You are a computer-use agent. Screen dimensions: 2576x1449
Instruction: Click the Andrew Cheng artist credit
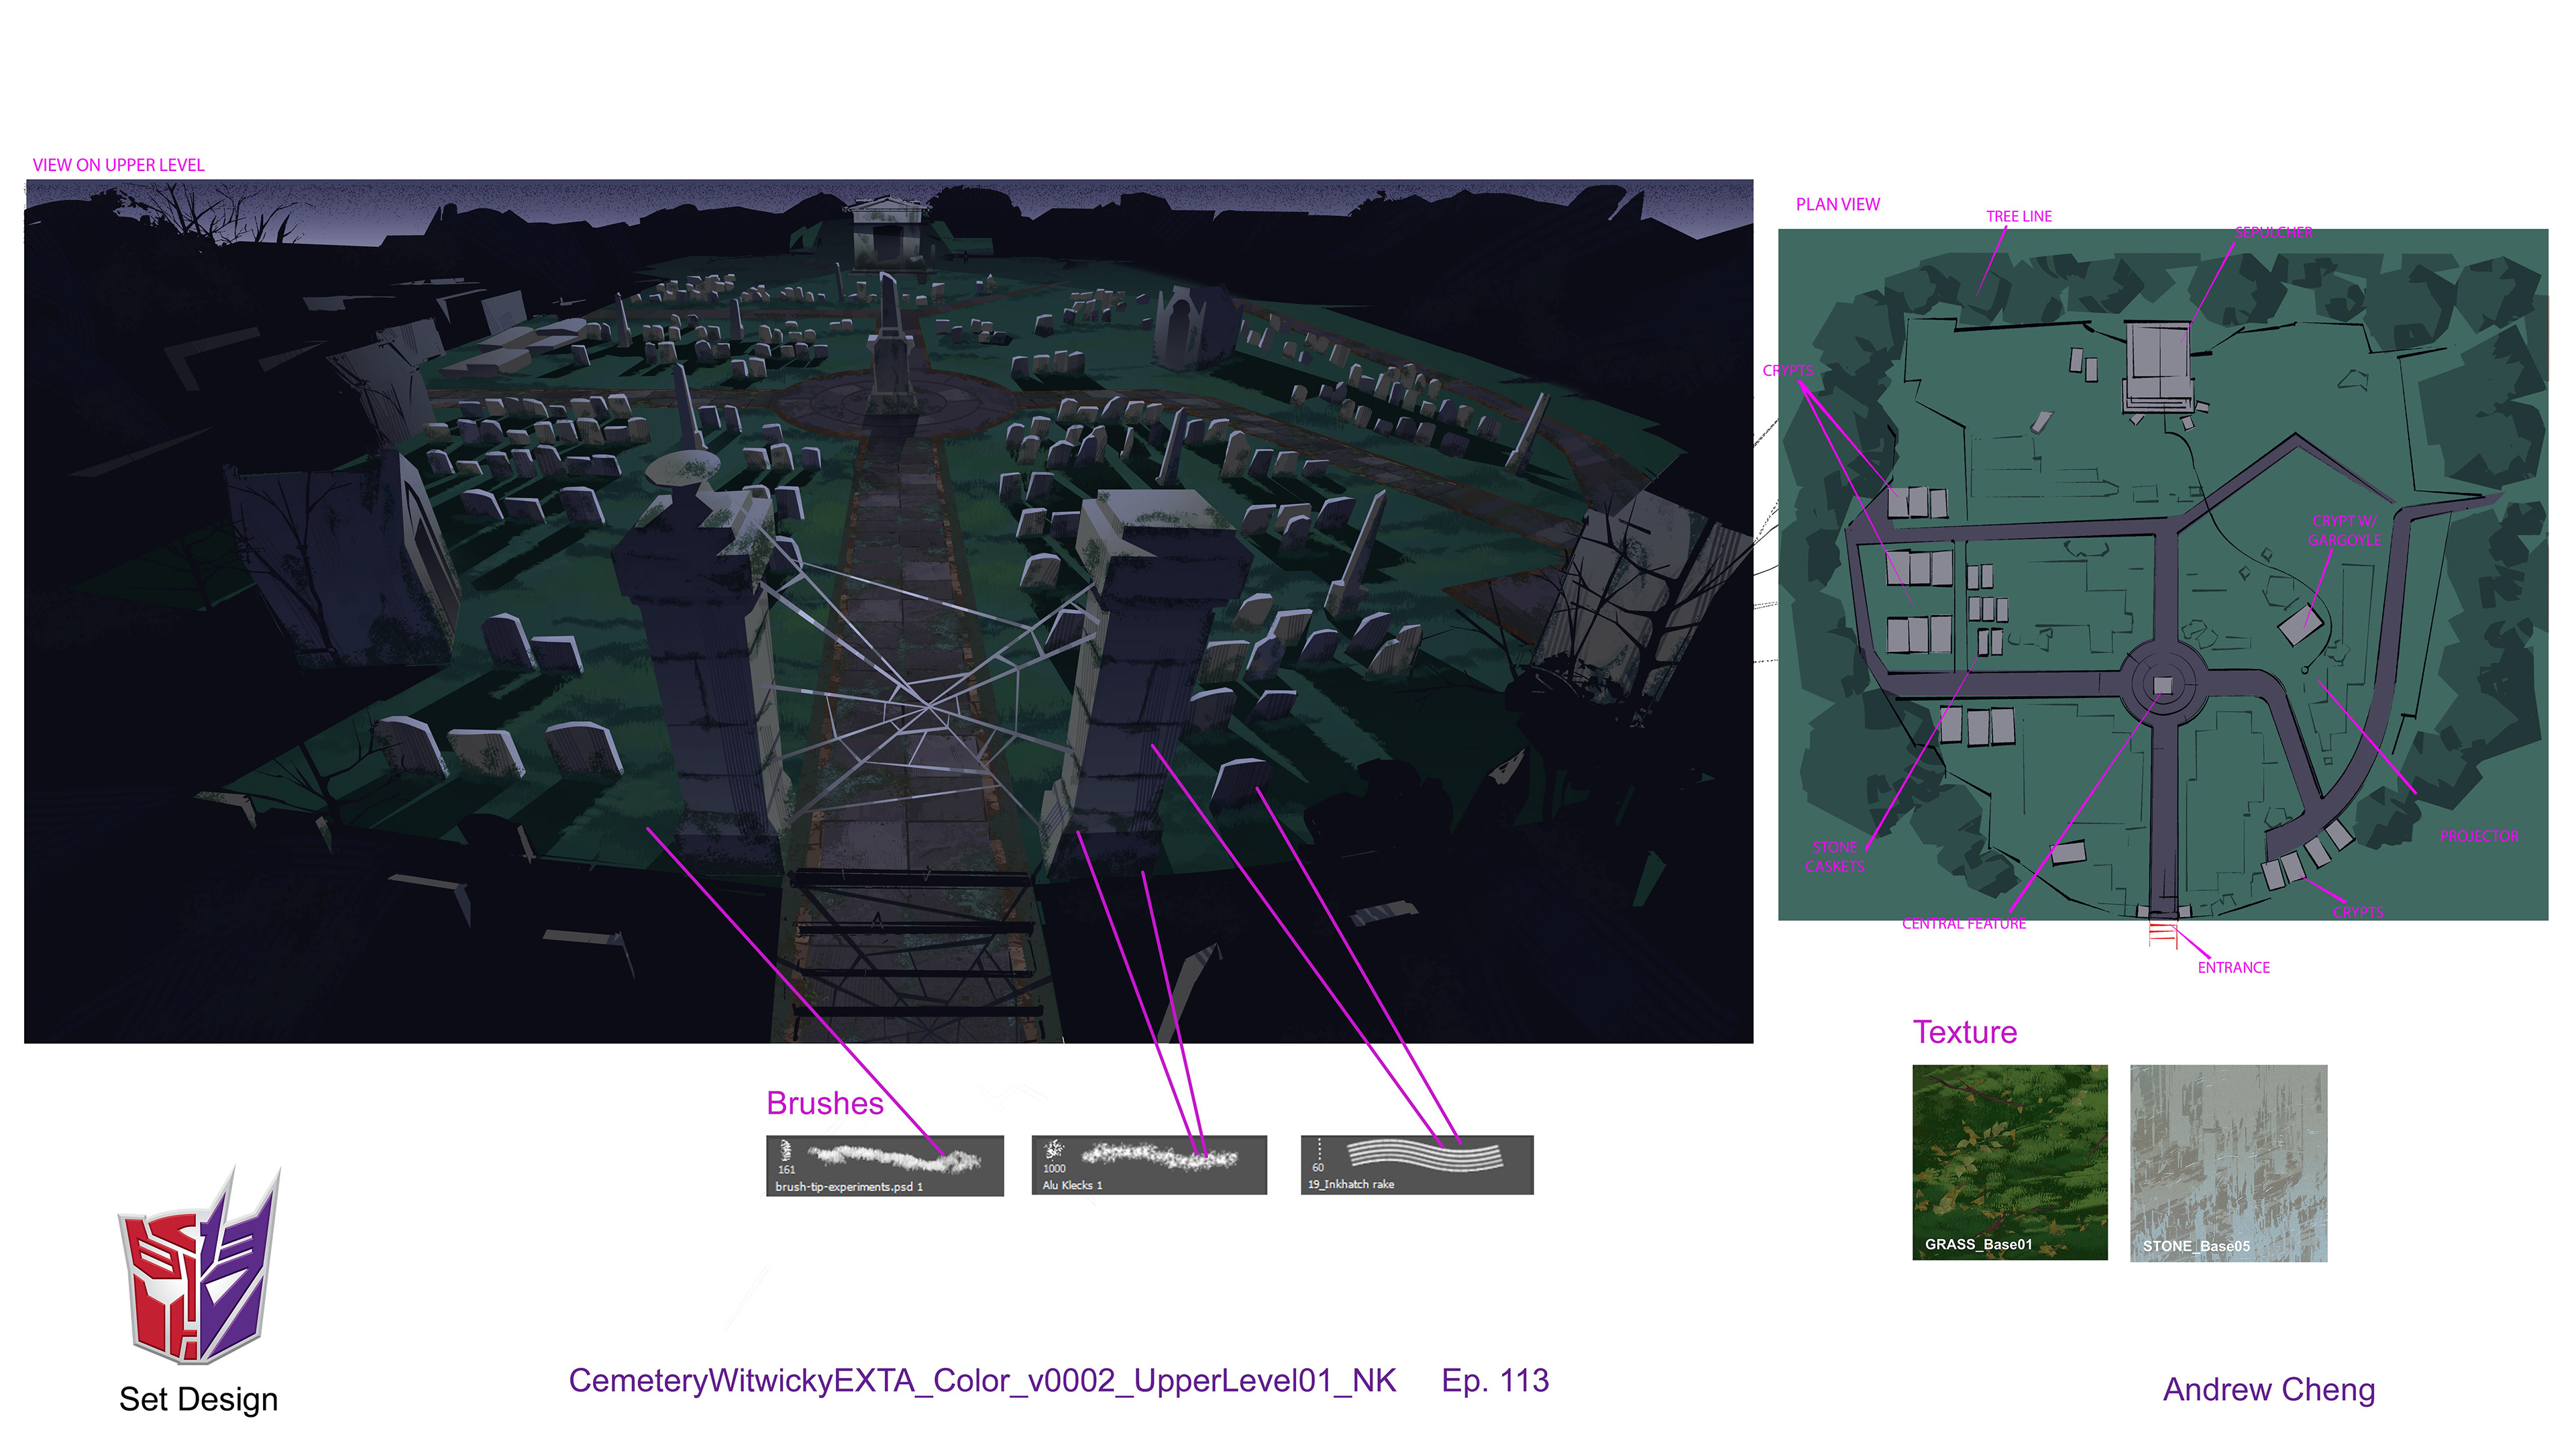(2268, 1389)
